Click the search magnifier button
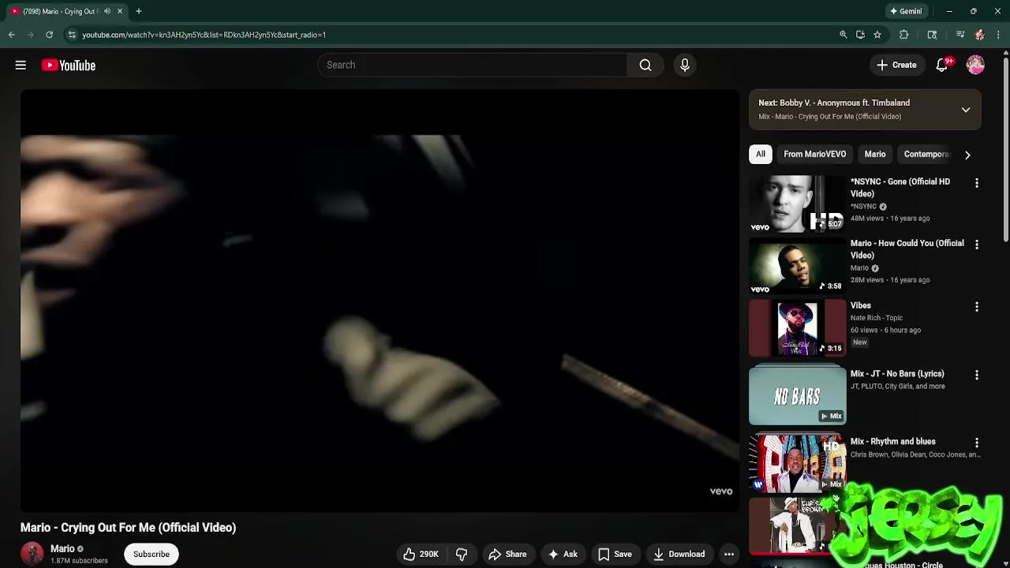This screenshot has width=1010, height=568. pyautogui.click(x=645, y=65)
